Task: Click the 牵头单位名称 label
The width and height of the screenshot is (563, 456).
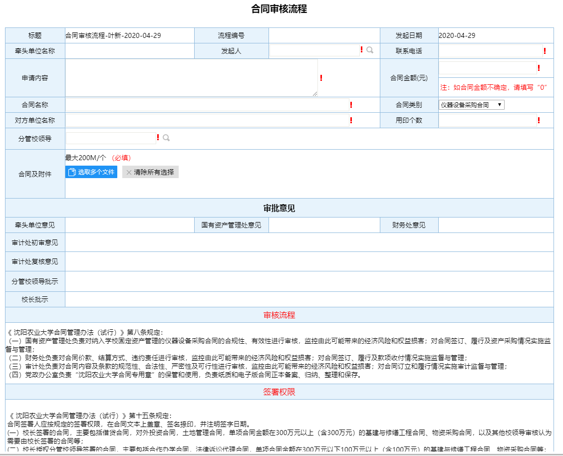Action: [x=35, y=51]
